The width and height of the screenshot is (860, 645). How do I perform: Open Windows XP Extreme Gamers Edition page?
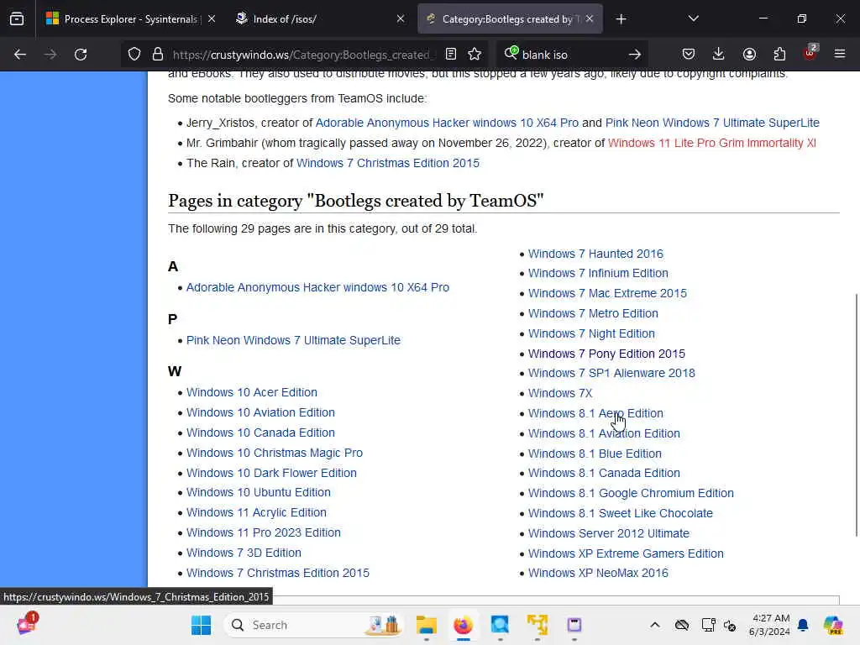coord(626,553)
